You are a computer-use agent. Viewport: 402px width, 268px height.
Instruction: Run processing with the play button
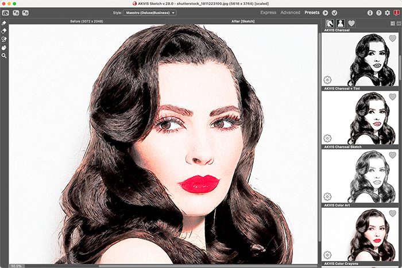tap(326, 13)
